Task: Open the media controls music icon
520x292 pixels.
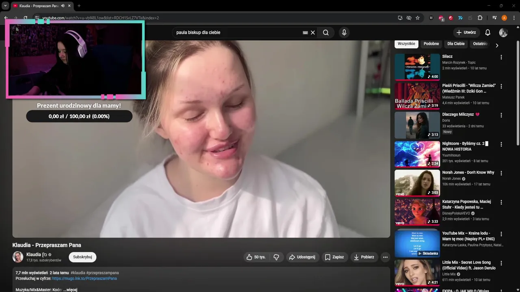Action: [494, 18]
